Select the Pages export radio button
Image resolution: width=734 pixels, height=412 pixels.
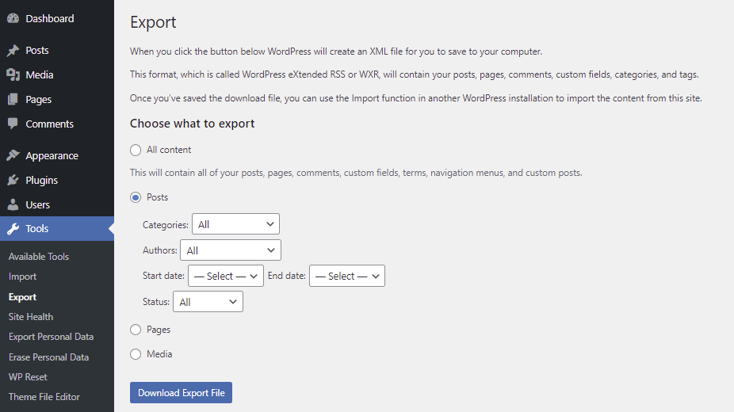pyautogui.click(x=136, y=330)
